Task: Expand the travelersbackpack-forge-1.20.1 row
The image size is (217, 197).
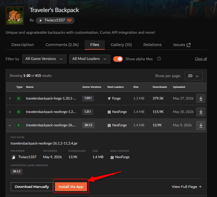Action: (10, 98)
